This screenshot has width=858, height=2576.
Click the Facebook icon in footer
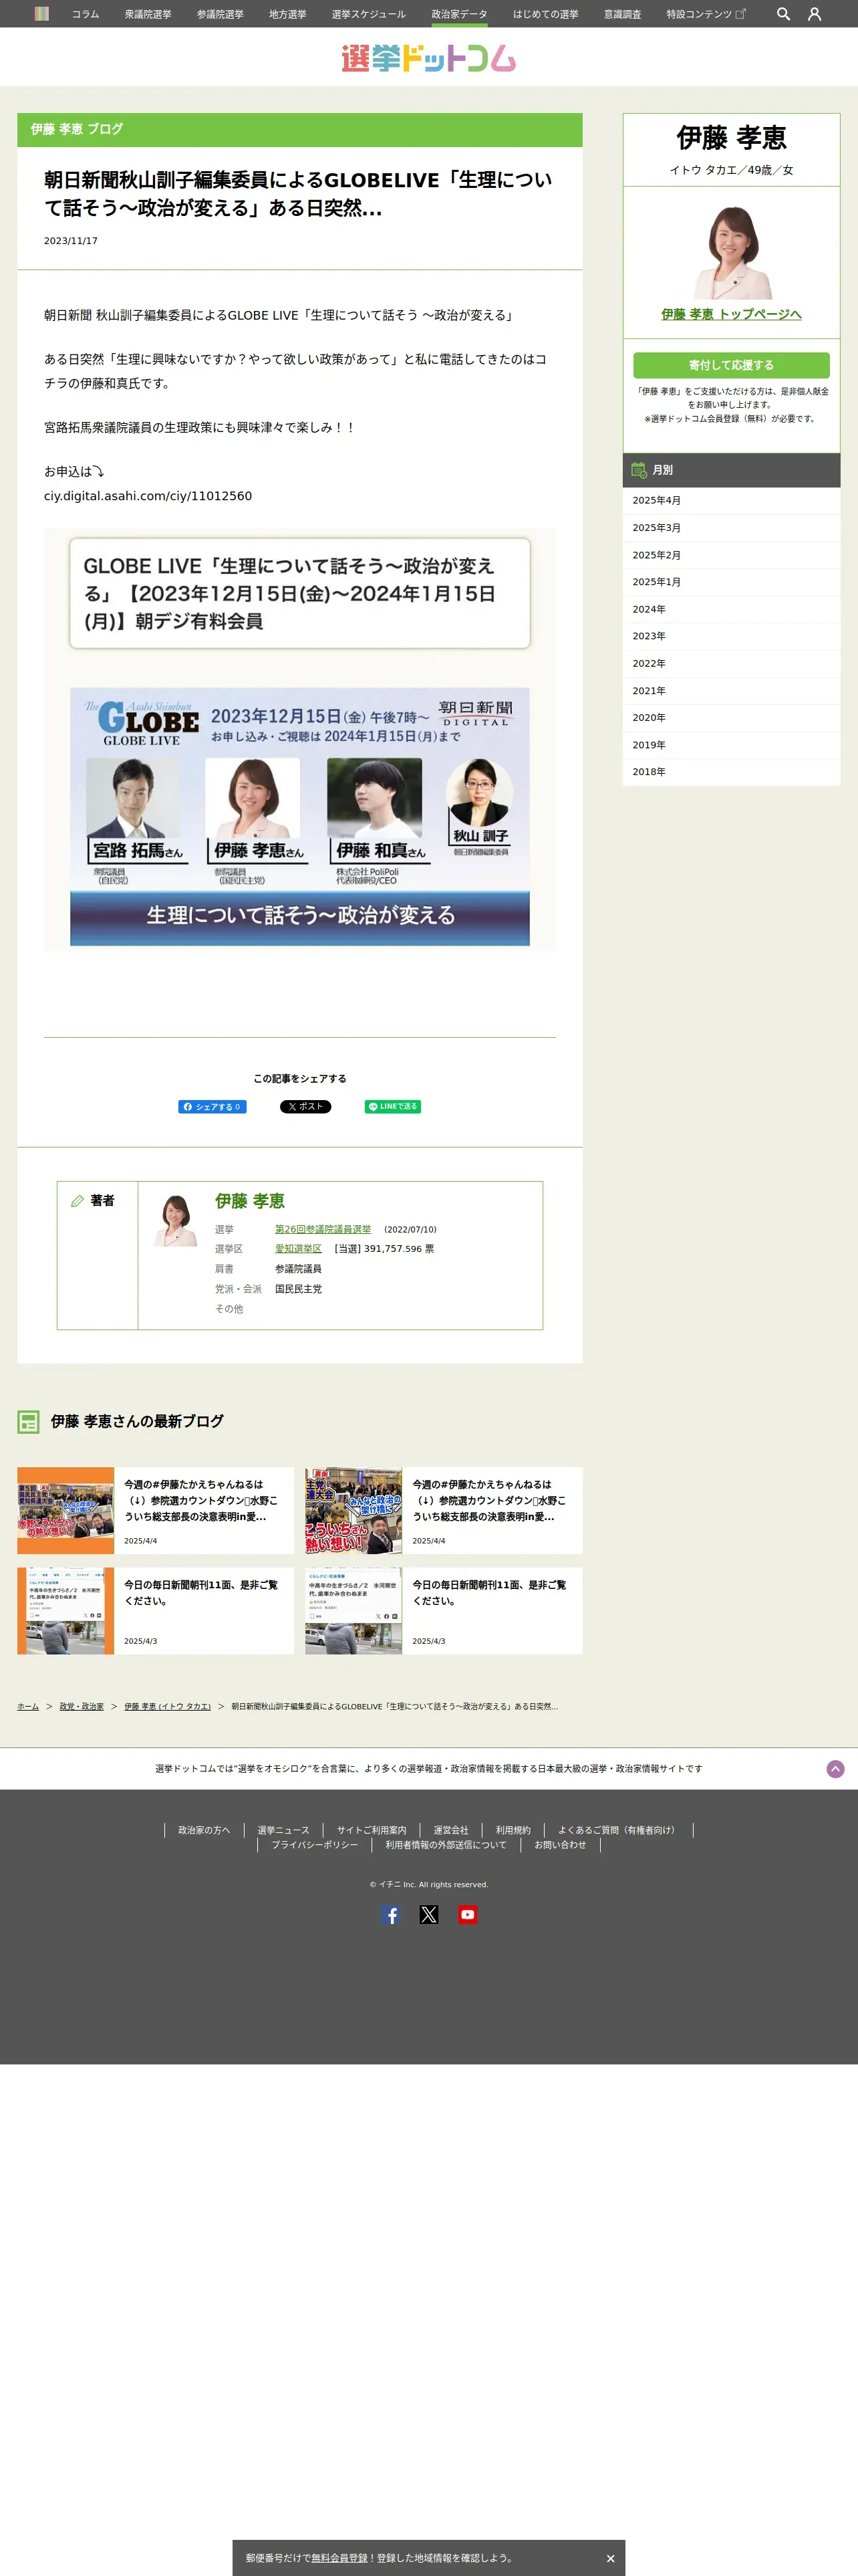(x=390, y=1914)
